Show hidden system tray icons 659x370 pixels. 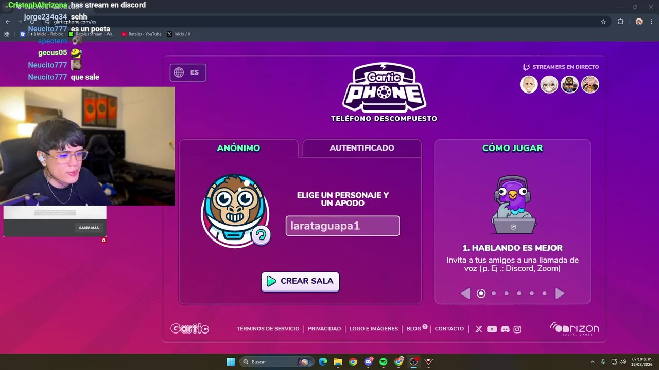coord(592,362)
